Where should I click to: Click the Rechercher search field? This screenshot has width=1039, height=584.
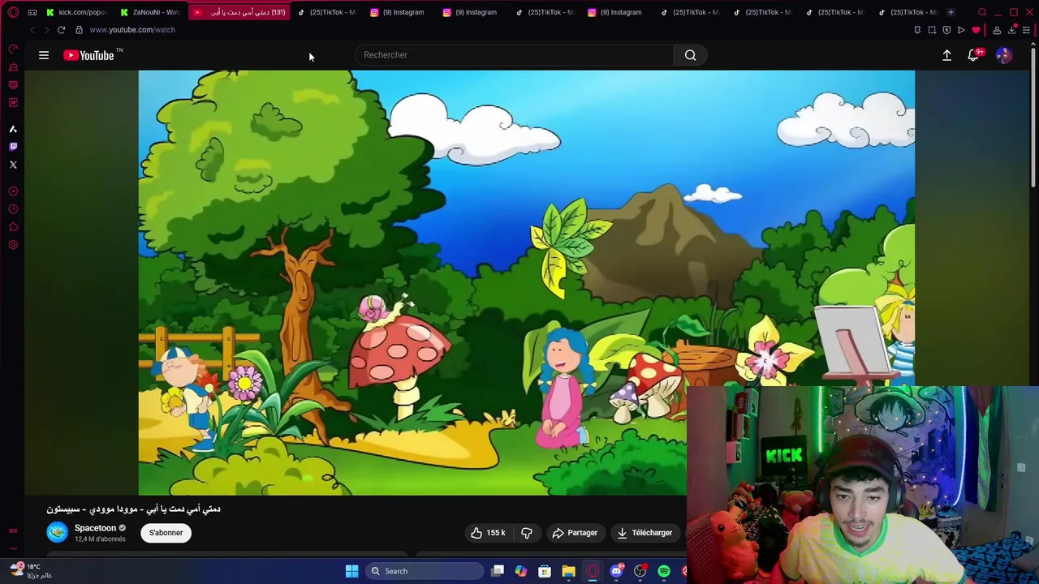(x=514, y=55)
